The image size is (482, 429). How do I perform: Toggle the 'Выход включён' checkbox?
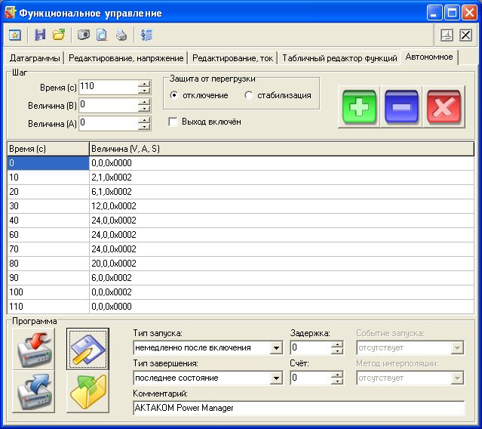pyautogui.click(x=173, y=122)
